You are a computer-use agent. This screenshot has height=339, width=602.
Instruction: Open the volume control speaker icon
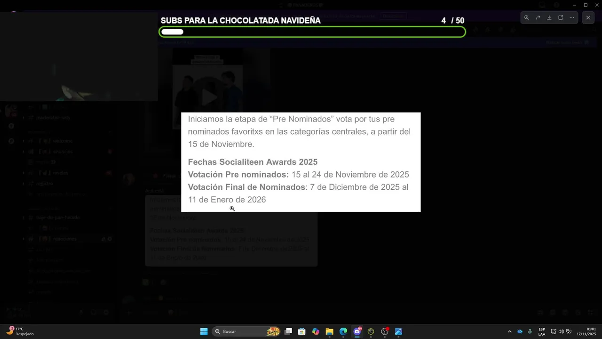(561, 331)
